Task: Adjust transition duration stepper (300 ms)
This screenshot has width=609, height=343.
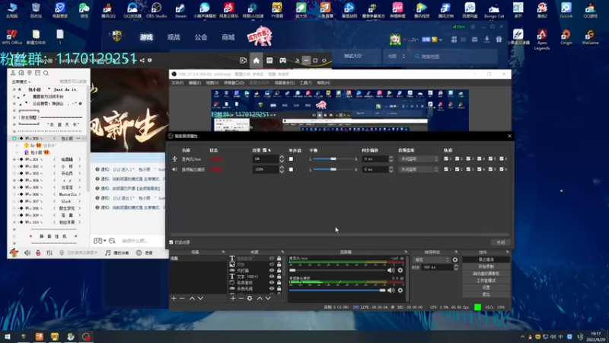Action: coord(456,268)
